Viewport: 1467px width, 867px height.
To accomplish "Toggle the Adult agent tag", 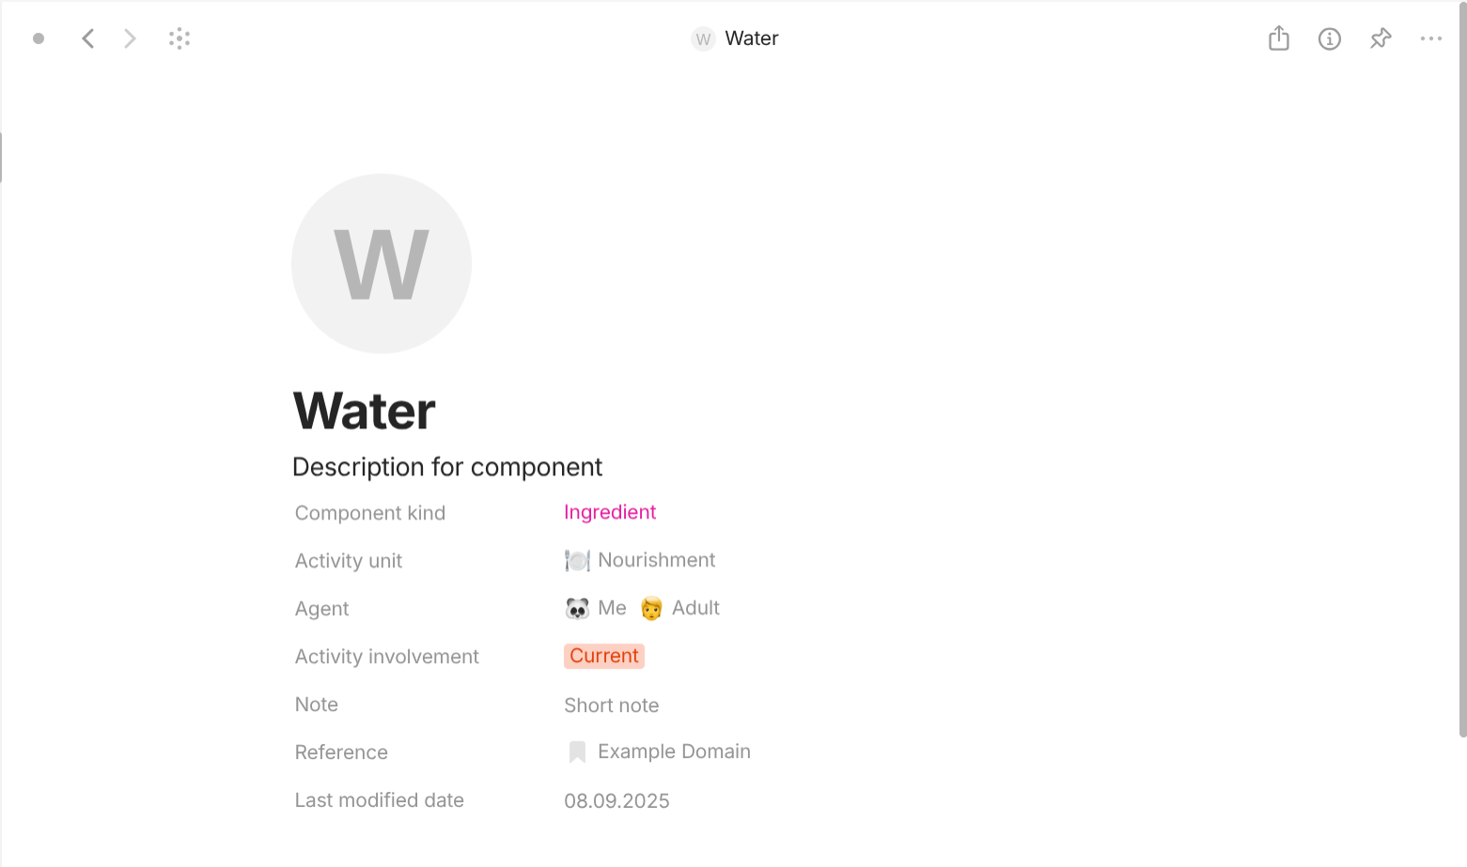I will pos(679,608).
